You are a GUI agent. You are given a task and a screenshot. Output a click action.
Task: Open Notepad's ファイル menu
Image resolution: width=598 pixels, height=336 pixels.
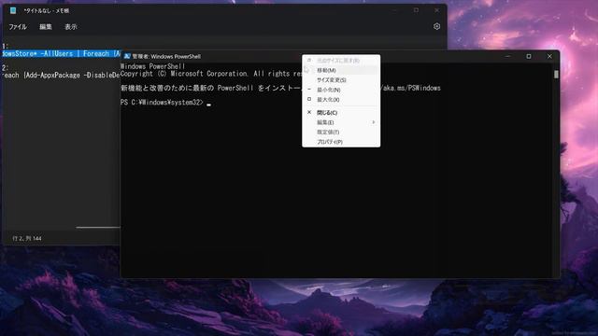point(18,27)
